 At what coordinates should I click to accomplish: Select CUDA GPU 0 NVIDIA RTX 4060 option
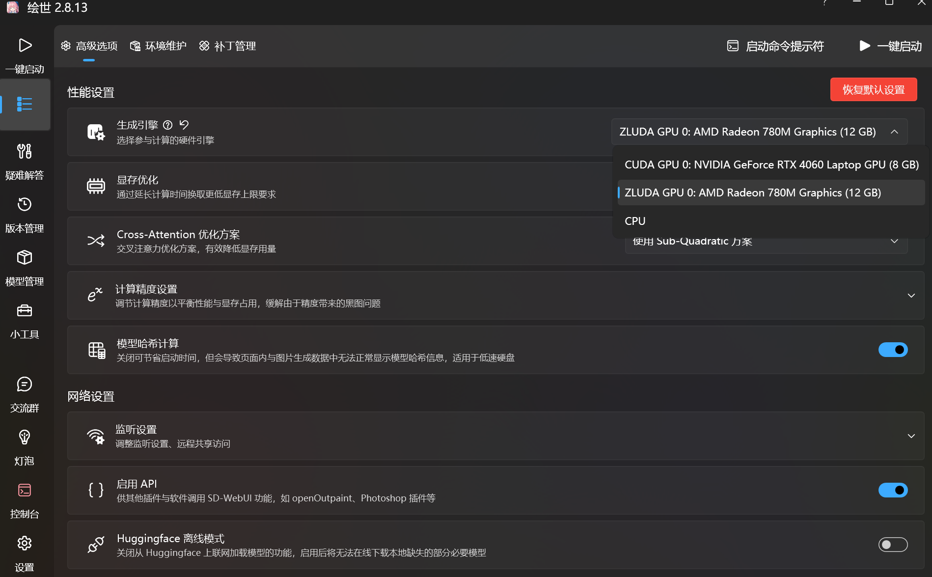(771, 165)
